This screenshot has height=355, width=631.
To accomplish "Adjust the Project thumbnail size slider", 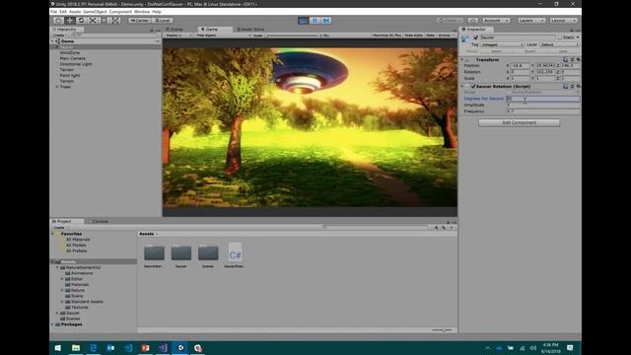I will 442,330.
